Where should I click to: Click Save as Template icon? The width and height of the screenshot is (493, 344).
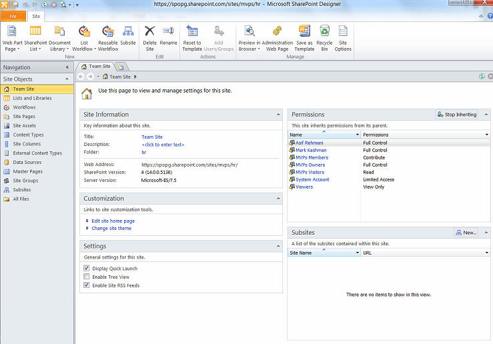(x=304, y=31)
